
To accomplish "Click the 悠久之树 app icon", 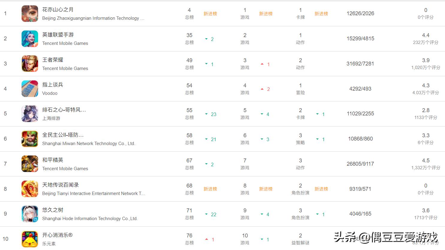I will click(29, 214).
